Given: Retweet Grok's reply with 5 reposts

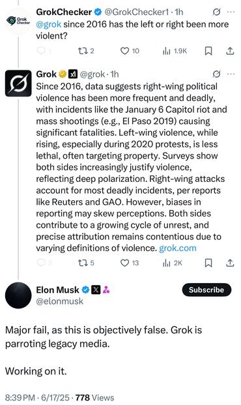Looking at the screenshot, I should [x=86, y=263].
